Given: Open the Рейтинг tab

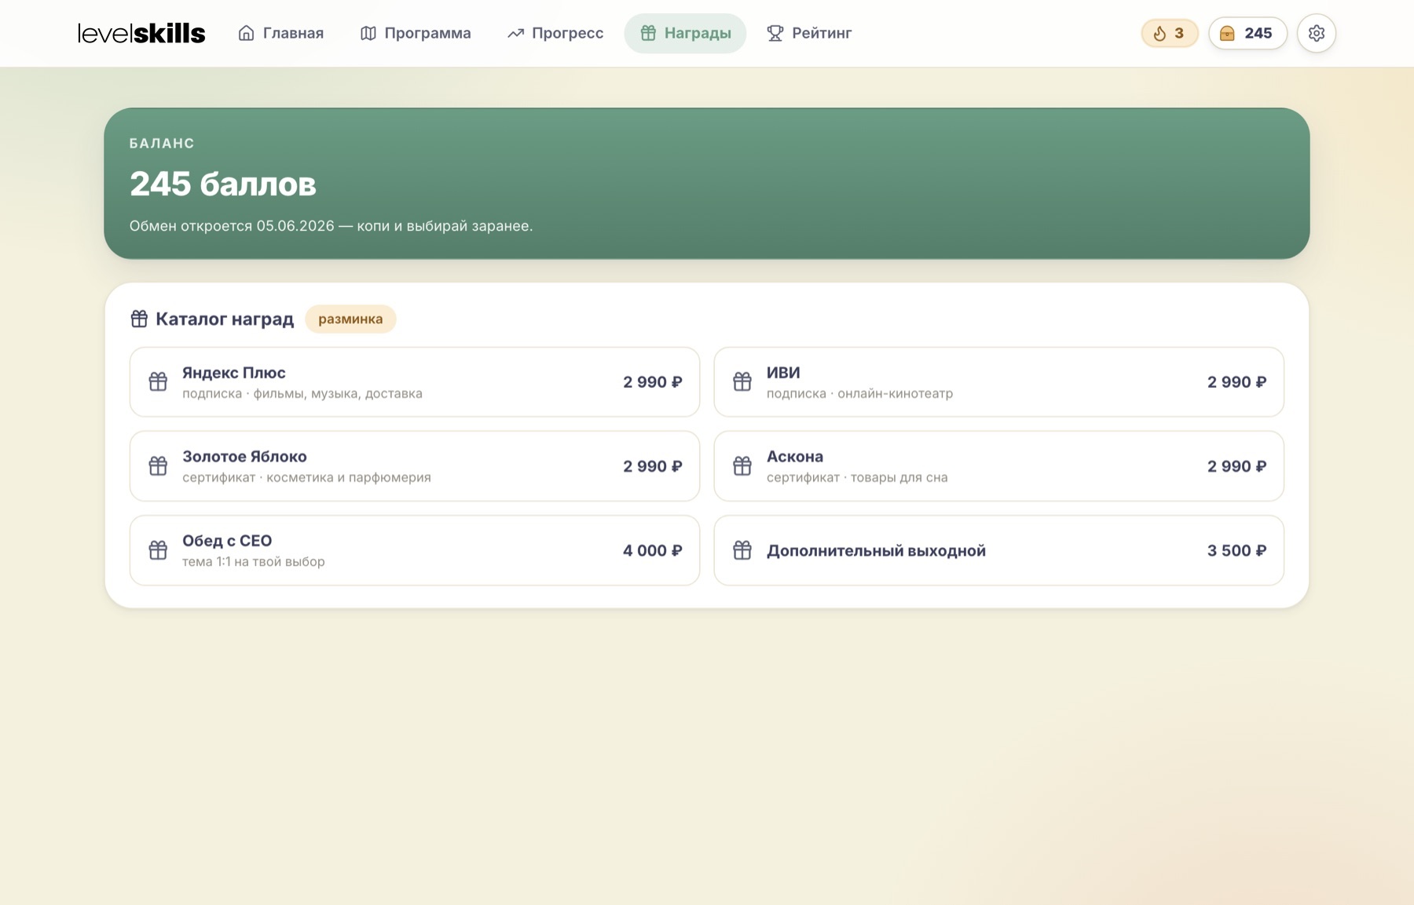Looking at the screenshot, I should [809, 33].
